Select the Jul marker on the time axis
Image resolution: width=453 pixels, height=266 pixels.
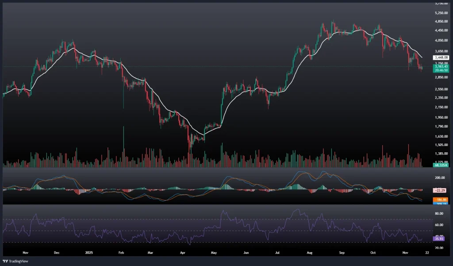(x=277, y=252)
